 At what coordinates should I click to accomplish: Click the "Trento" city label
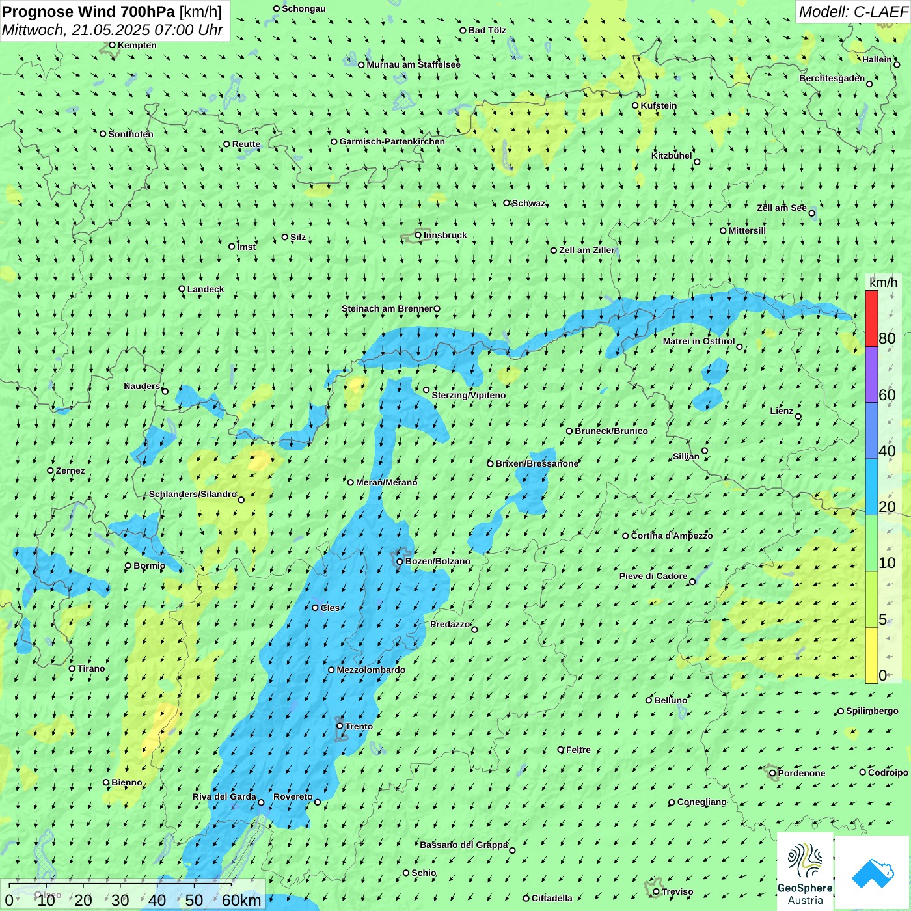coord(359,726)
